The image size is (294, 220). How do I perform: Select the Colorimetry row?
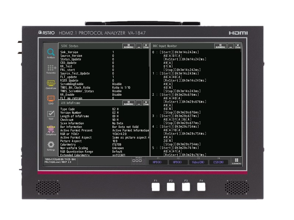pos(104,144)
